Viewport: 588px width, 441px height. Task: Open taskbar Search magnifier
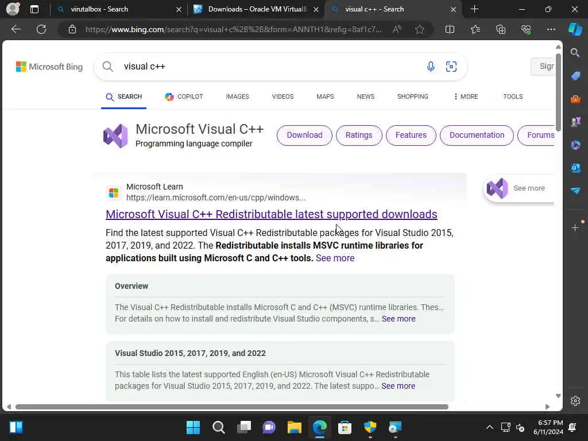pos(219,427)
